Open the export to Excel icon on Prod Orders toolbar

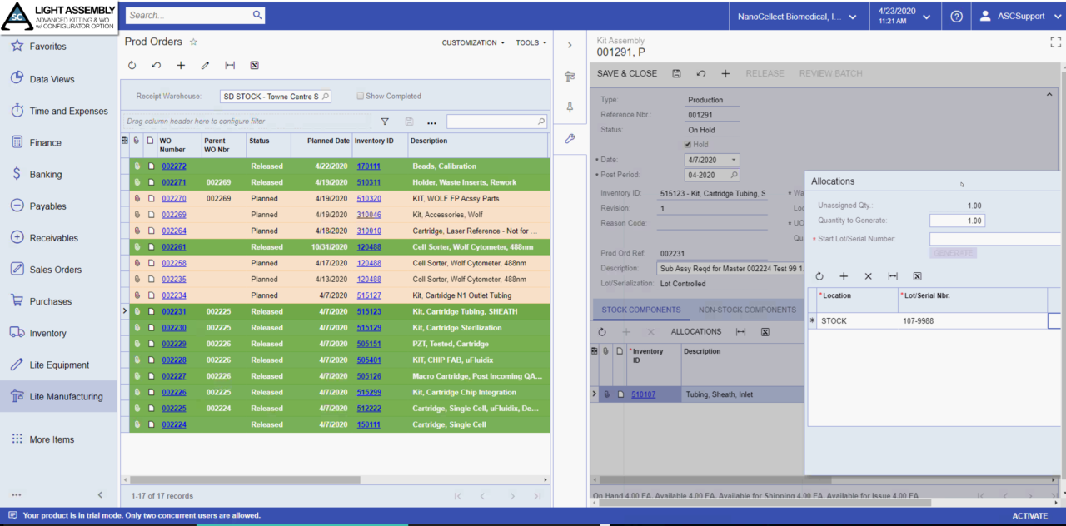click(x=254, y=64)
